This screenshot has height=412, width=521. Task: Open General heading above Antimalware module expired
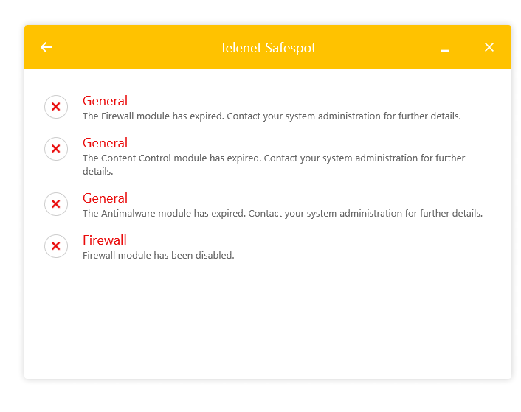105,198
